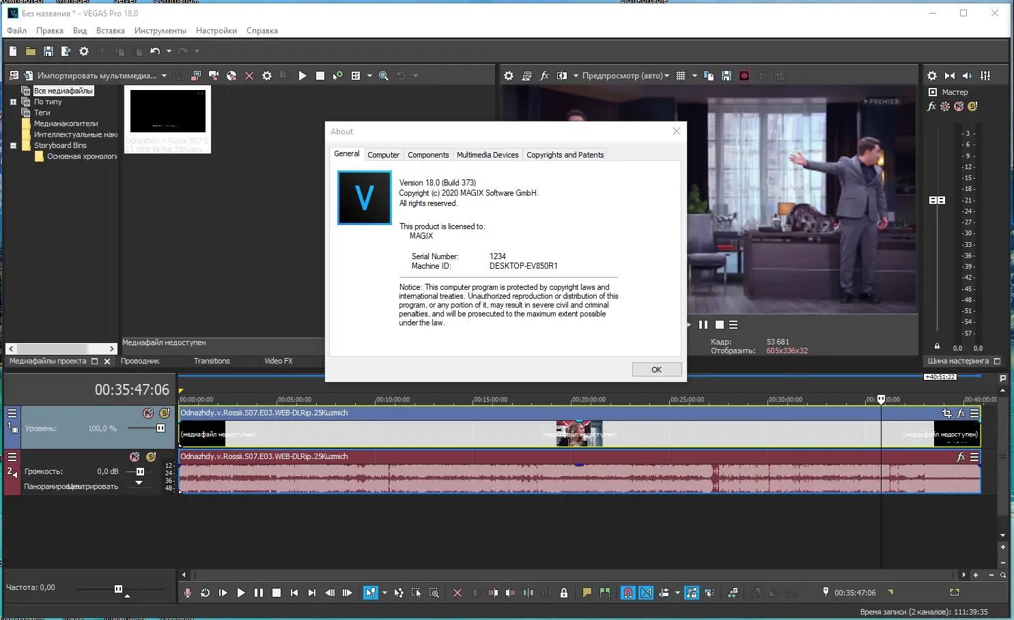Save a snapshot of the preview frame

726,75
